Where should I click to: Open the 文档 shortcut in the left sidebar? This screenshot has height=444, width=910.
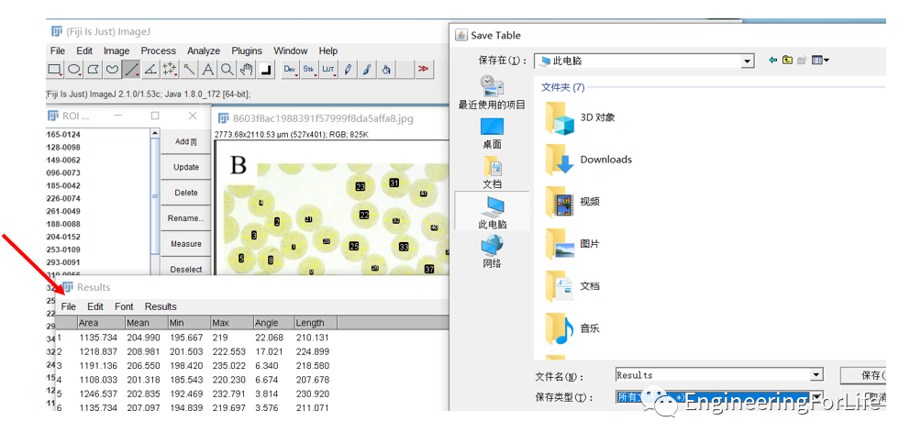492,172
